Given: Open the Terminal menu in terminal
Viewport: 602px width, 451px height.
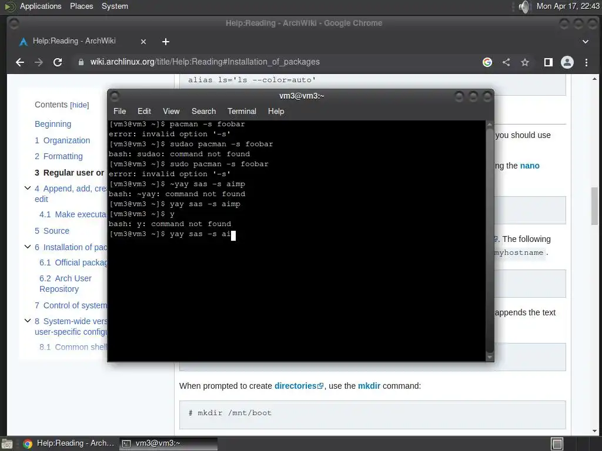Looking at the screenshot, I should 242,111.
